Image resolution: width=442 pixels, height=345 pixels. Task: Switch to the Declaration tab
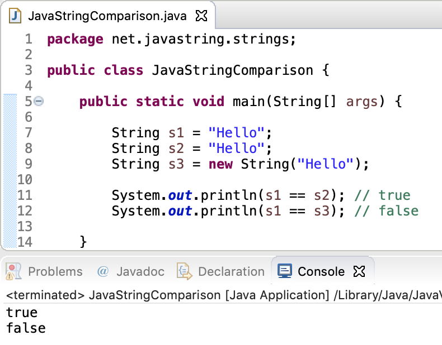coord(231,271)
